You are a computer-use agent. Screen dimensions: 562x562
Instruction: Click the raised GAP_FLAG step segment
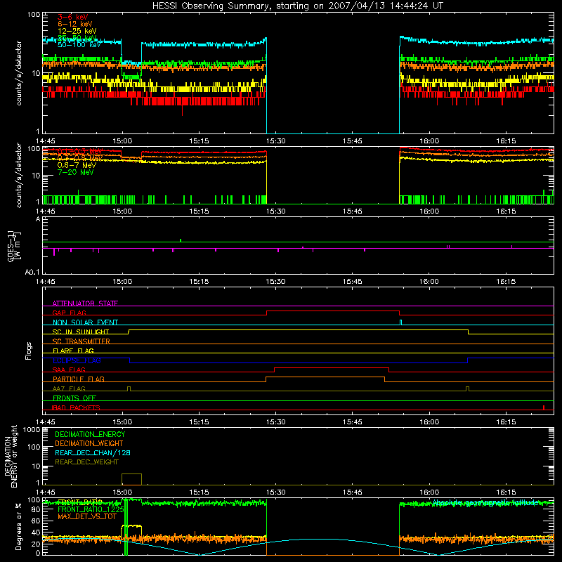[x=333, y=311]
